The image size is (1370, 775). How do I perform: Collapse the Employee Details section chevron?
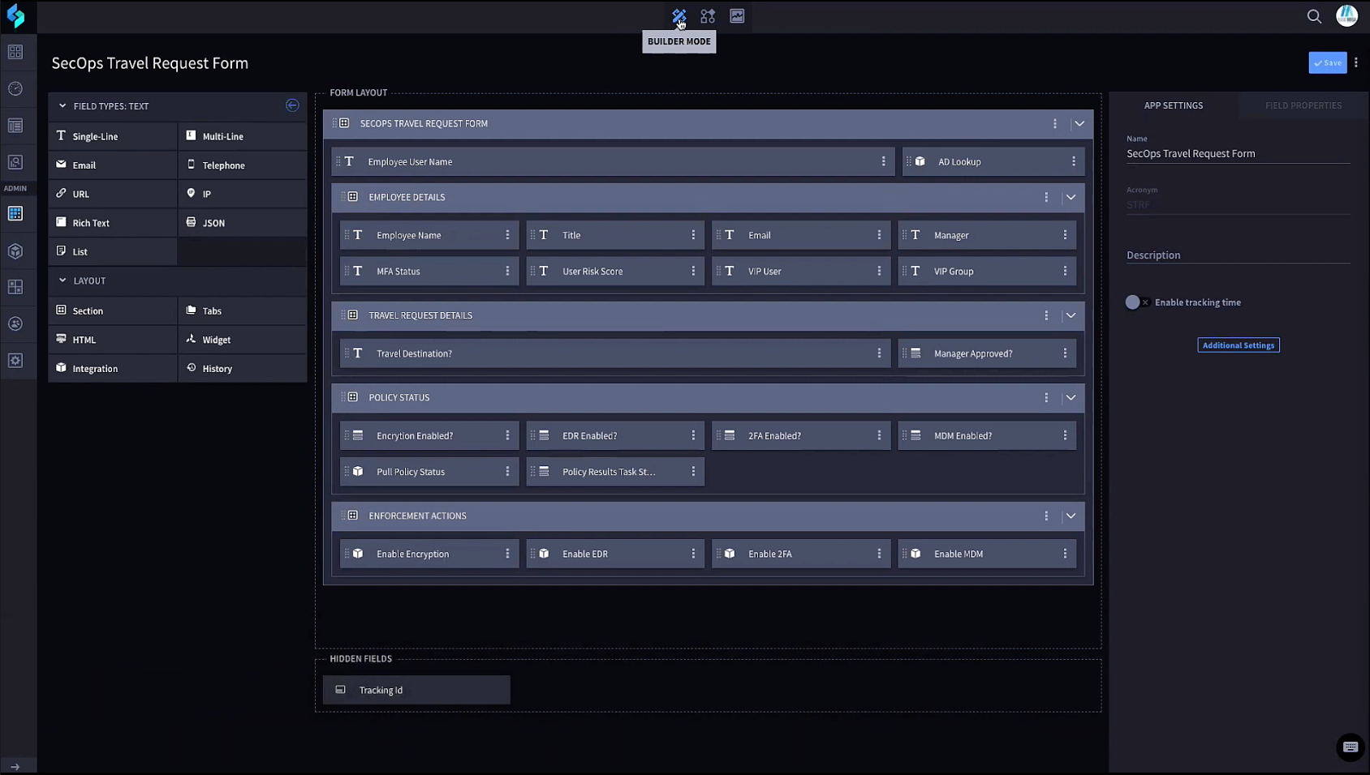pyautogui.click(x=1071, y=197)
